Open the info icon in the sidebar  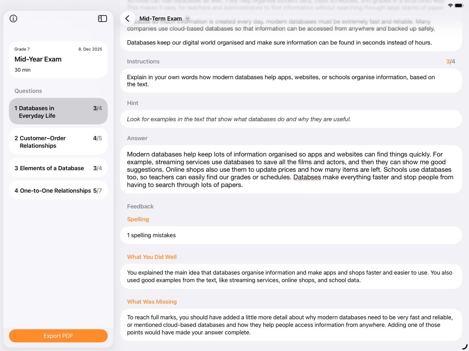pyautogui.click(x=13, y=19)
